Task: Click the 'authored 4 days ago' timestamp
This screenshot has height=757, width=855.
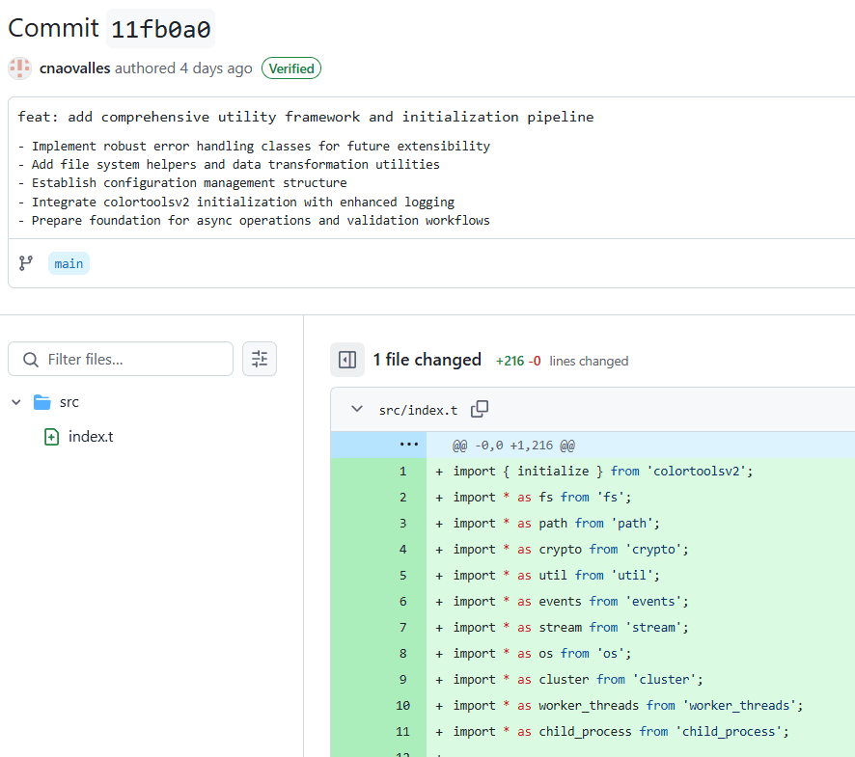Action: [x=183, y=68]
